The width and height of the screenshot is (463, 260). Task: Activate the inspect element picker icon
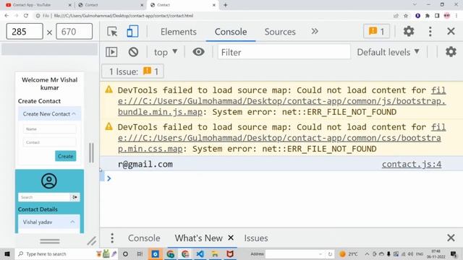click(112, 31)
